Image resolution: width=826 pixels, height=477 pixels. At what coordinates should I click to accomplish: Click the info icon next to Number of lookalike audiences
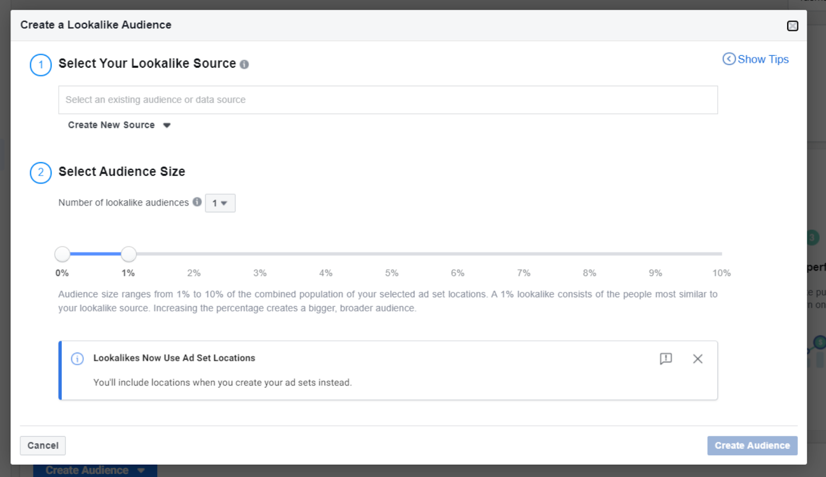click(x=197, y=202)
